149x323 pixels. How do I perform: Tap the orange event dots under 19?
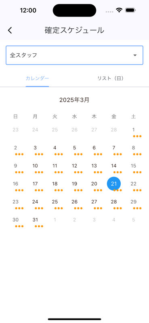pos(78,190)
